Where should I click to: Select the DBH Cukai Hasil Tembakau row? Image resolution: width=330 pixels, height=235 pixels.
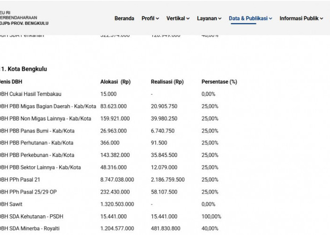tap(119, 94)
